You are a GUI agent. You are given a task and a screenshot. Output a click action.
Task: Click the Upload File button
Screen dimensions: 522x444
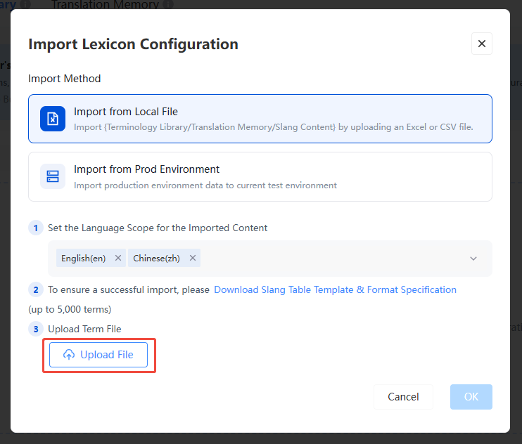tap(98, 355)
